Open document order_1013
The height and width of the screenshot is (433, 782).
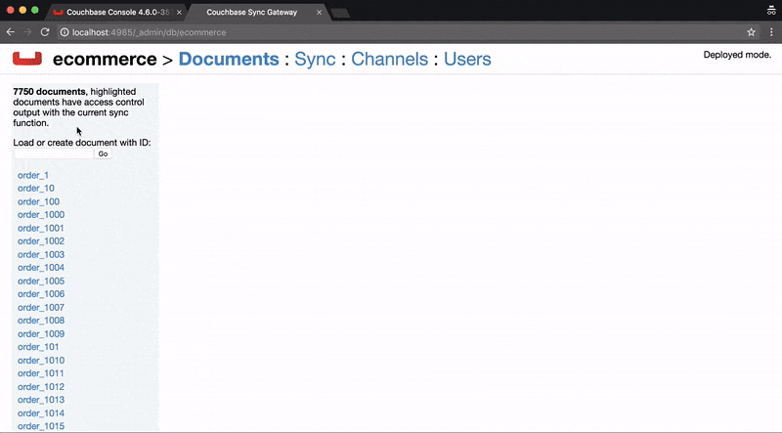click(41, 400)
